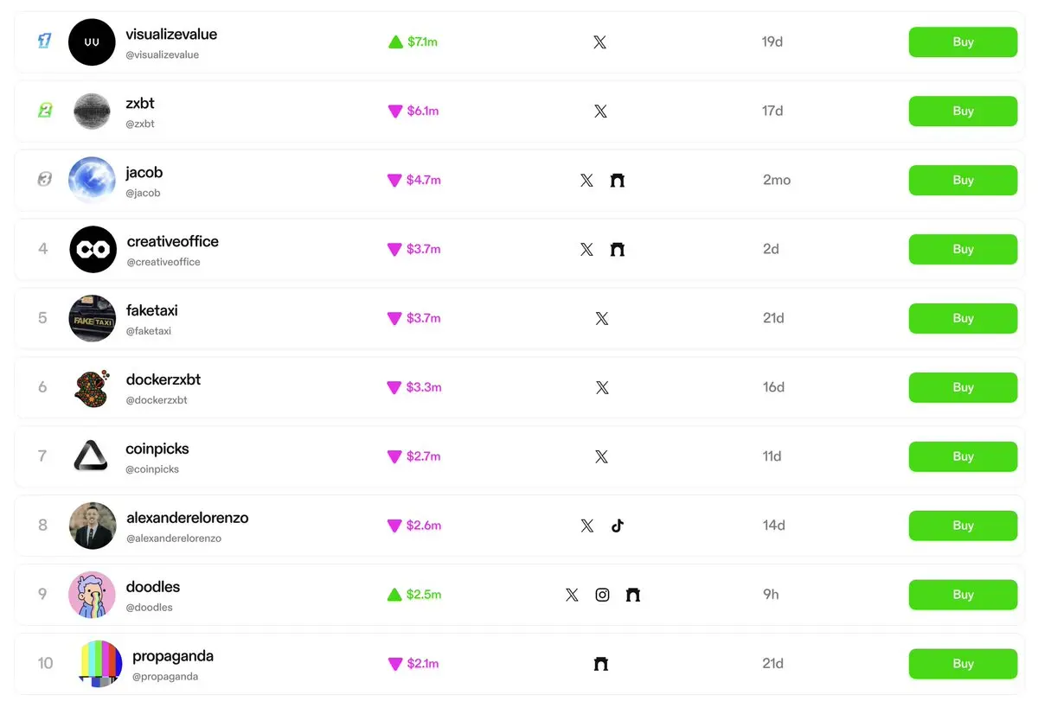Viewport: 1038px width, 701px height.
Task: Open the faketaxi avatar thumbnail
Action: click(92, 318)
